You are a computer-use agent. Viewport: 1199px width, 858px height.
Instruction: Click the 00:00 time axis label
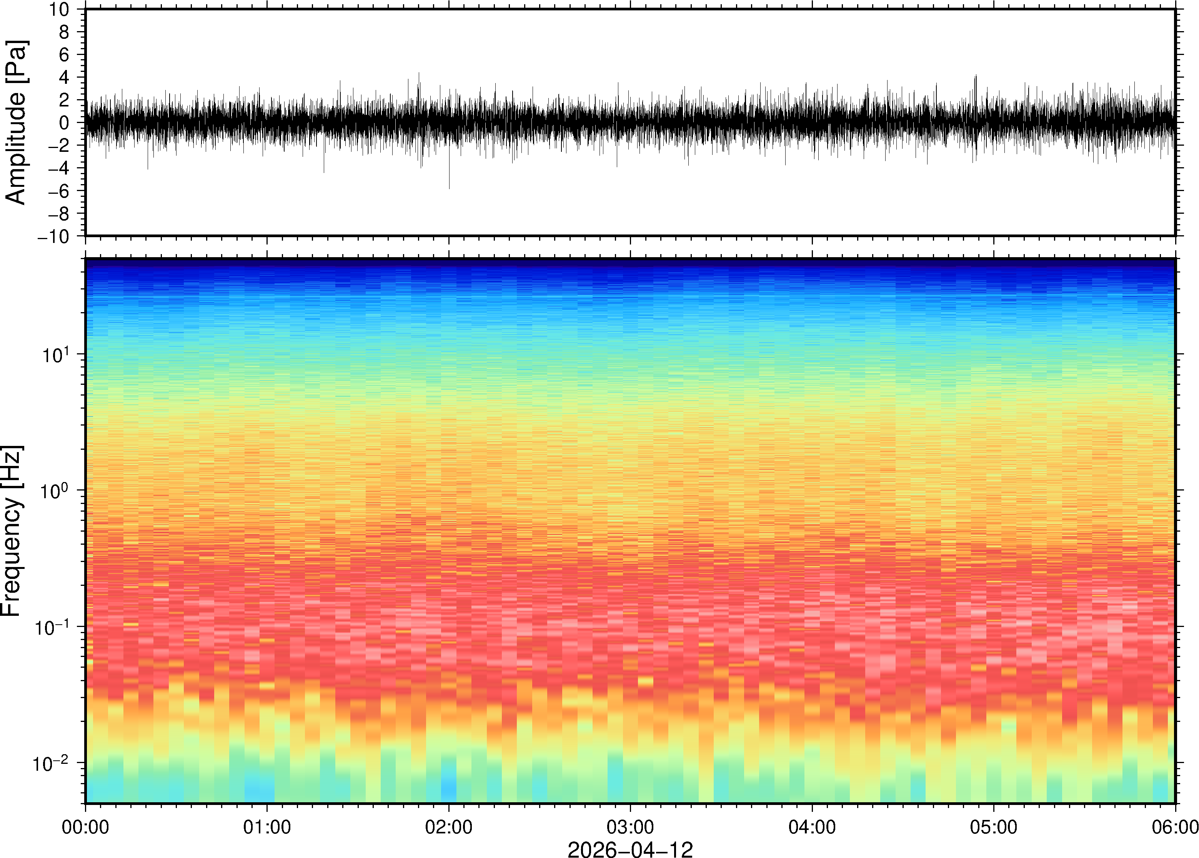[86, 827]
